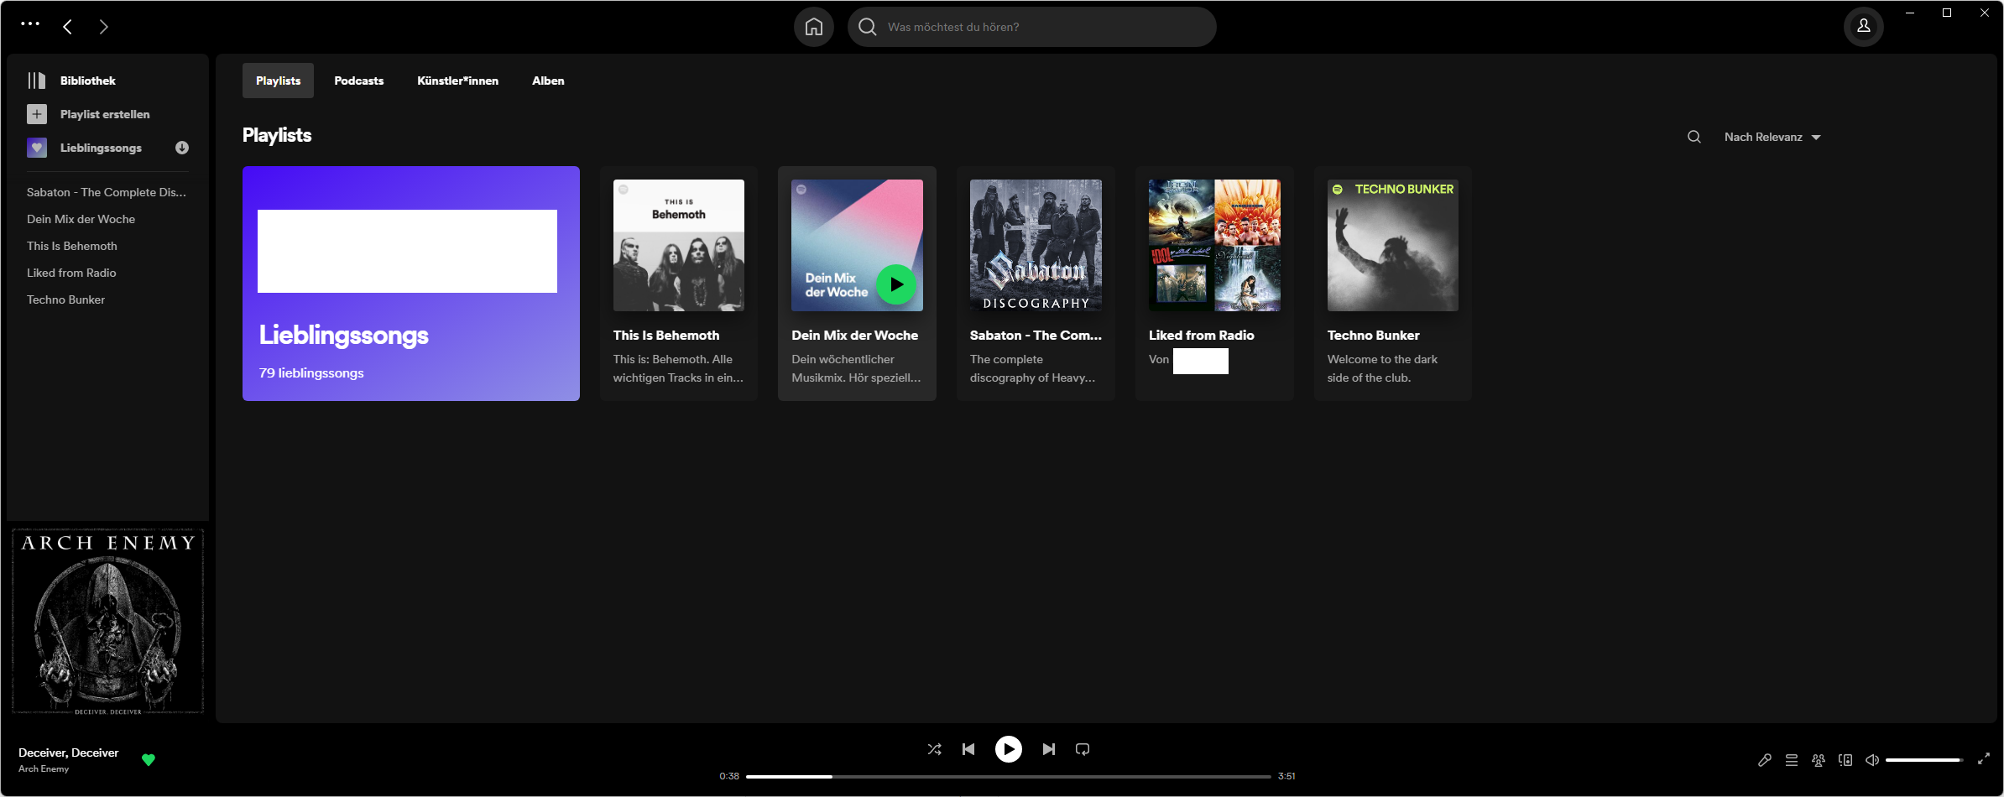
Task: Open the Techno Bunker playlist thumbnail
Action: pyautogui.click(x=1391, y=245)
